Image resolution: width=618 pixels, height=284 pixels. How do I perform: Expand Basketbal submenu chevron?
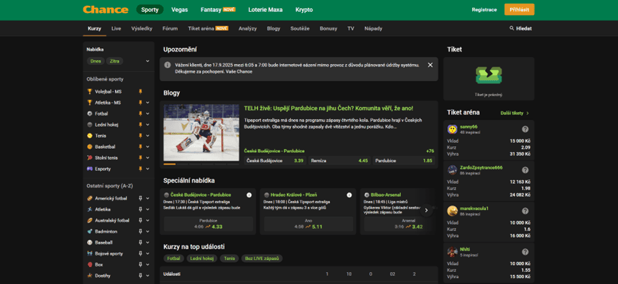148,147
